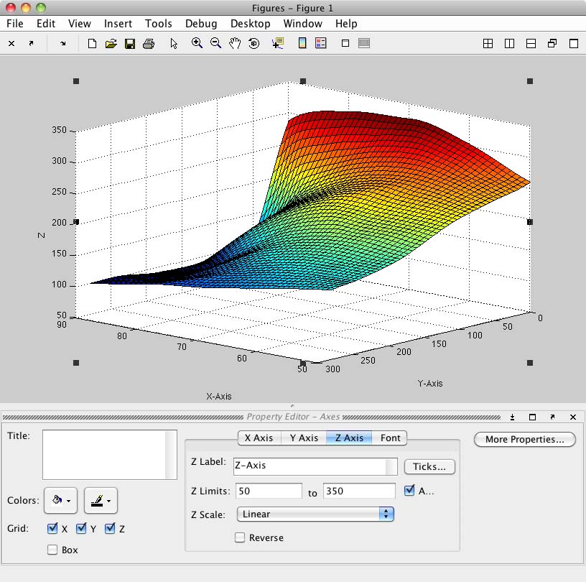The image size is (586, 582).
Task: Click the More Properties... button
Action: pos(524,439)
